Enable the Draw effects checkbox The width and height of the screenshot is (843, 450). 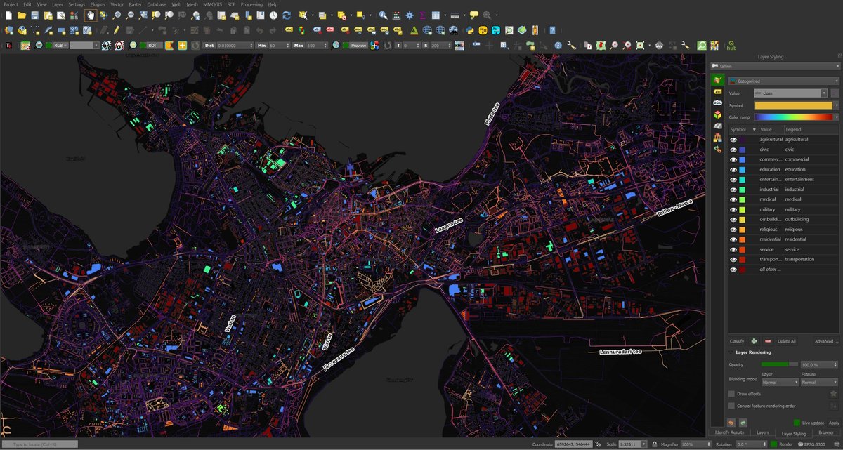(731, 394)
